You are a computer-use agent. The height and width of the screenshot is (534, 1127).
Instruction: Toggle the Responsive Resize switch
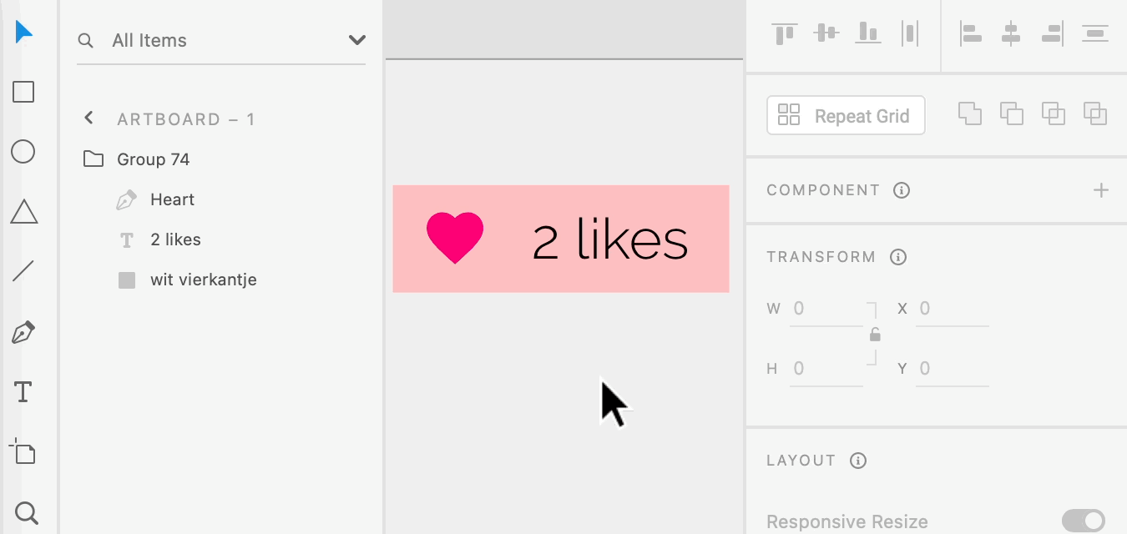point(1083,521)
